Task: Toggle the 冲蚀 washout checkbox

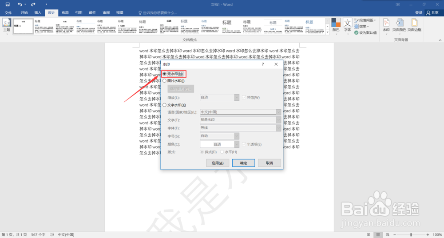Action: point(244,98)
